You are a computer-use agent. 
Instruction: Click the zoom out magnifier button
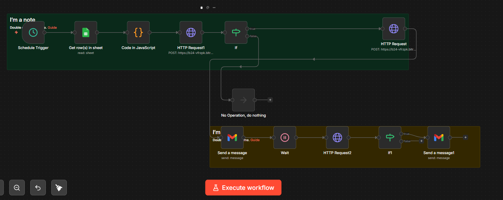click(17, 188)
